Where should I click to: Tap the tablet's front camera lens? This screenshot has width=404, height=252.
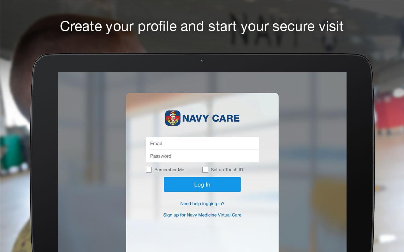[202, 61]
